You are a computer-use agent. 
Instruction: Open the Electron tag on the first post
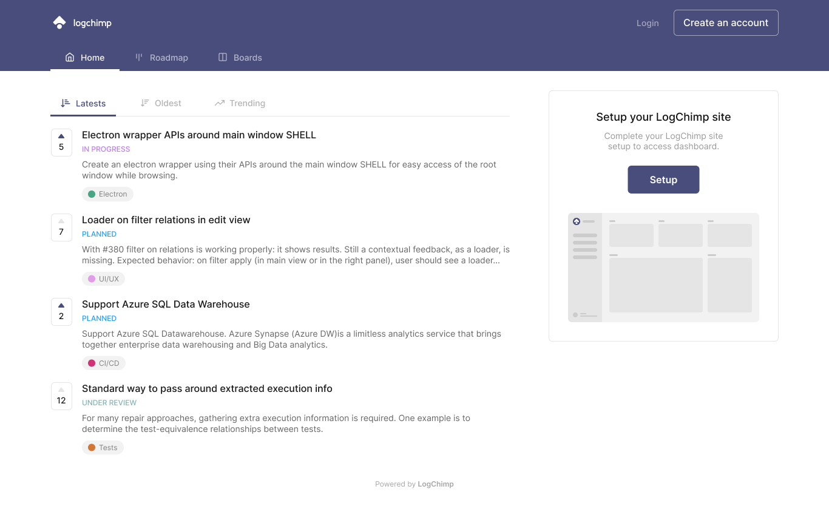click(107, 194)
